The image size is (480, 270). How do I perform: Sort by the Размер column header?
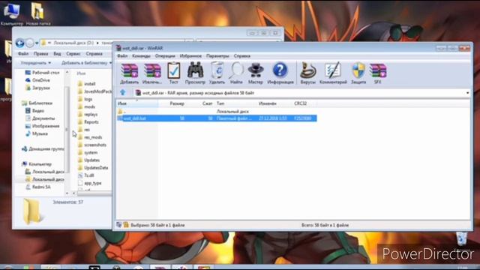[177, 103]
